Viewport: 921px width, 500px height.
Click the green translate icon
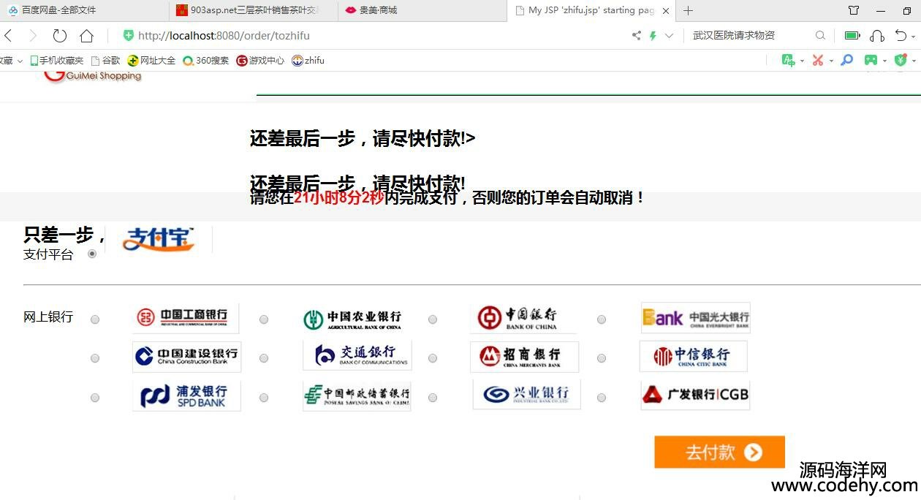point(788,61)
